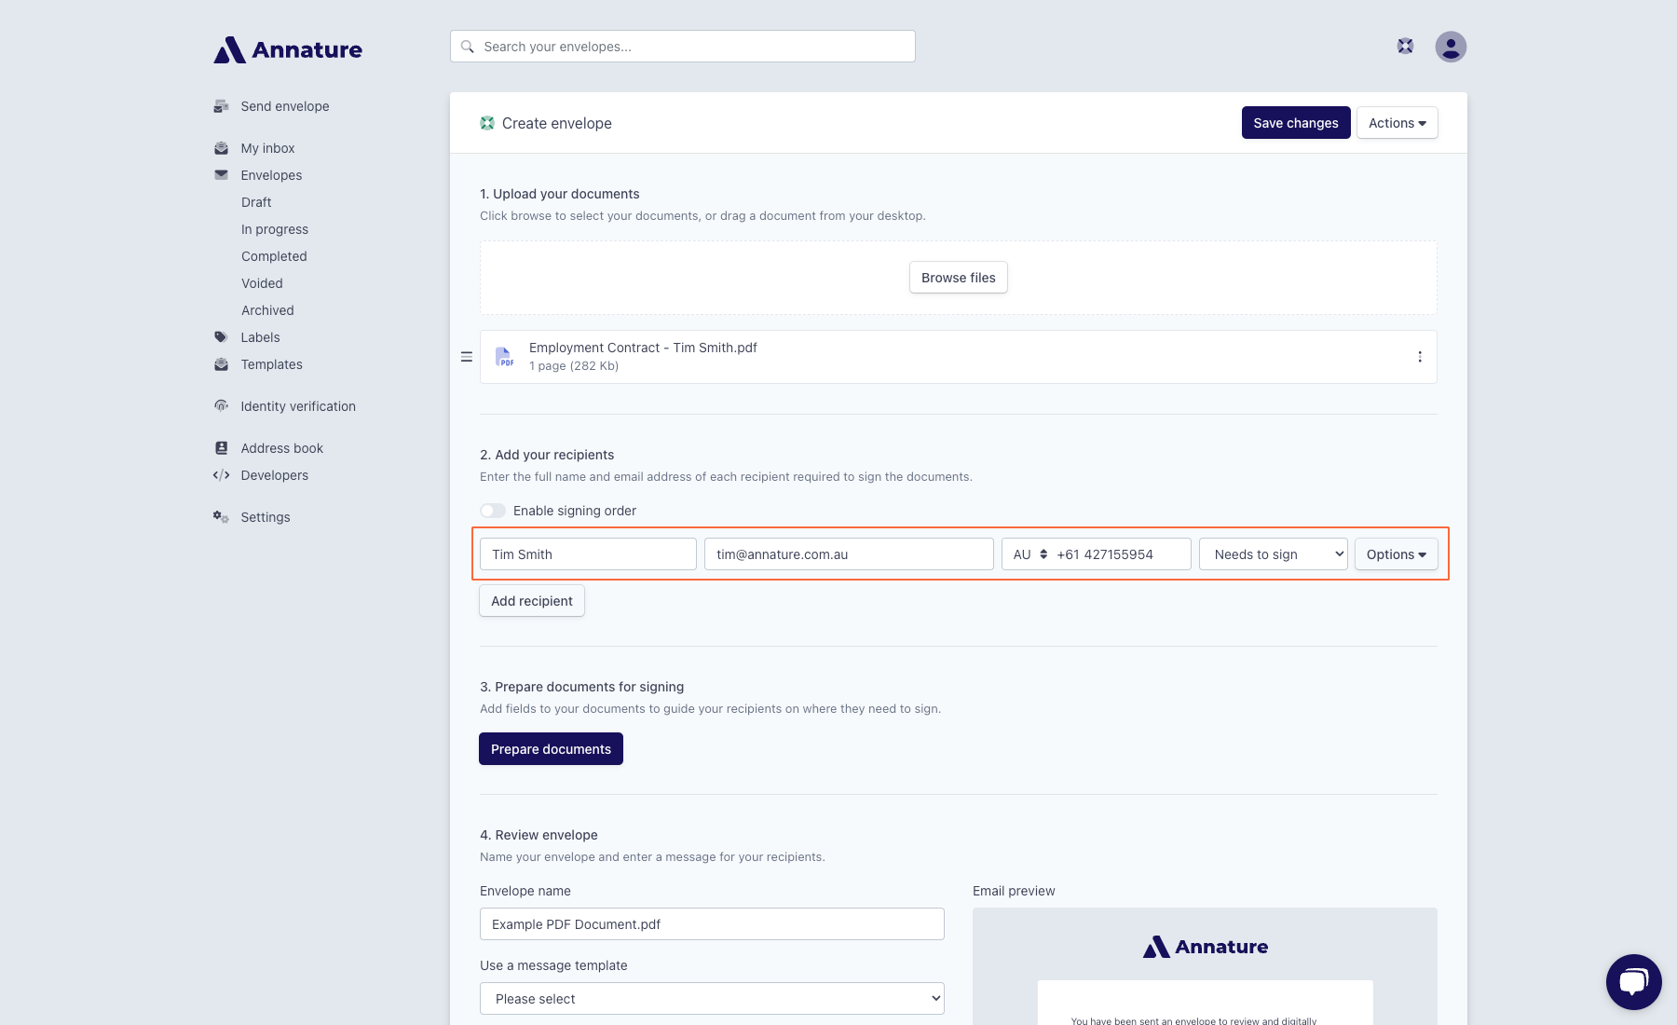Open the AU country code selector
Viewport: 1677px width, 1025px height.
pyautogui.click(x=1029, y=554)
